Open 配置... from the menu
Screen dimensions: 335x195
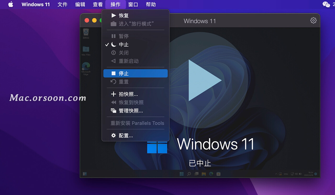[136, 136]
